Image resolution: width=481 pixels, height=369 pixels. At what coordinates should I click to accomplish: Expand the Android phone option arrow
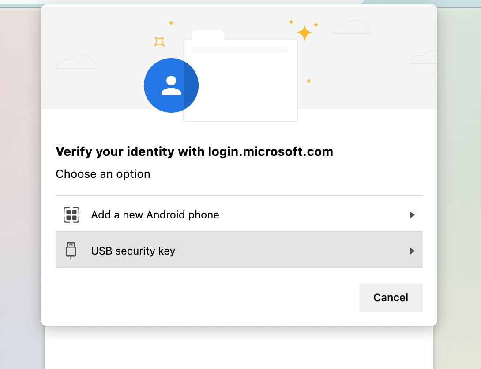pyautogui.click(x=412, y=215)
